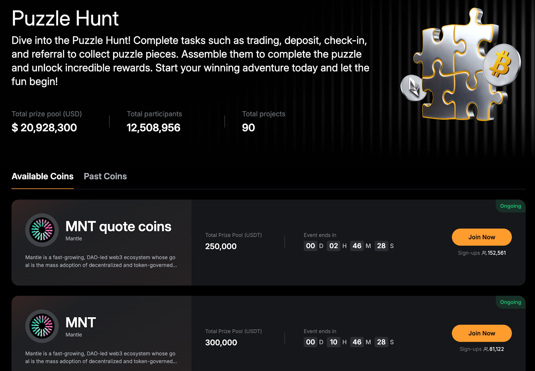Click the countdown timer showing 10 hours
Image resolution: width=535 pixels, height=371 pixels.
click(x=349, y=342)
